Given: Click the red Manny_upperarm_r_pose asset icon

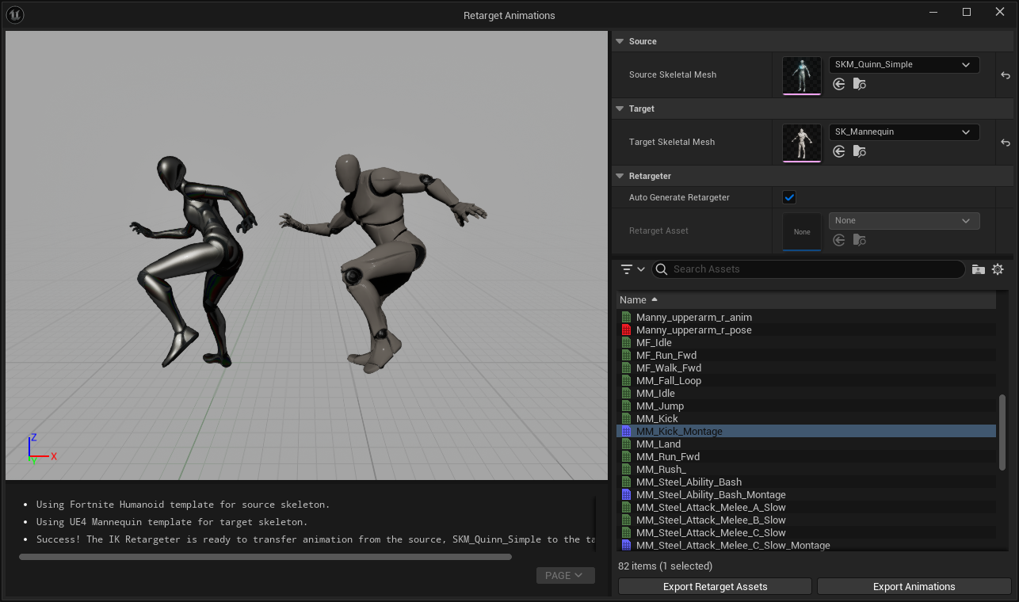Looking at the screenshot, I should pos(626,330).
